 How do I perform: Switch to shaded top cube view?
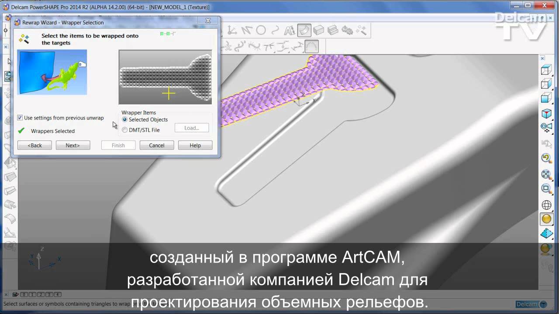pyautogui.click(x=546, y=98)
